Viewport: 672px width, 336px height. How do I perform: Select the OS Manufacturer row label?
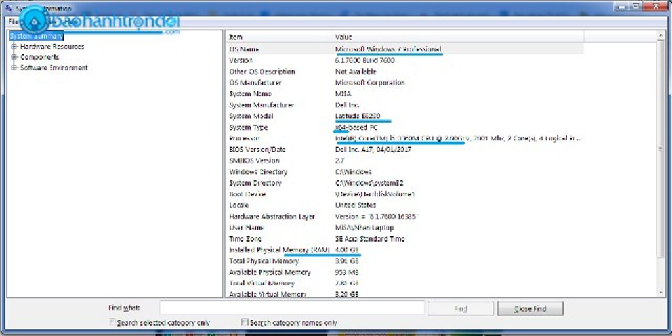point(255,83)
